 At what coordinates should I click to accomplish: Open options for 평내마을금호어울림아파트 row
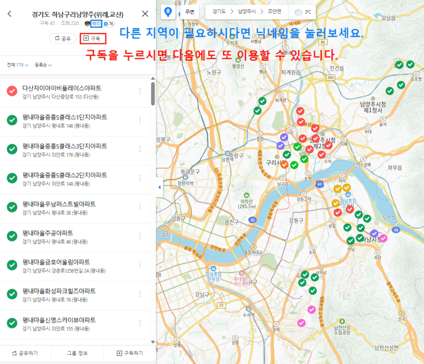[140, 265]
